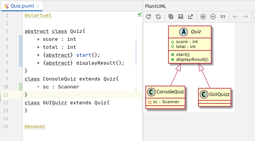The width and height of the screenshot is (255, 141).
Task: Click GUIQuizz class name in diagram
Action: (x=219, y=95)
